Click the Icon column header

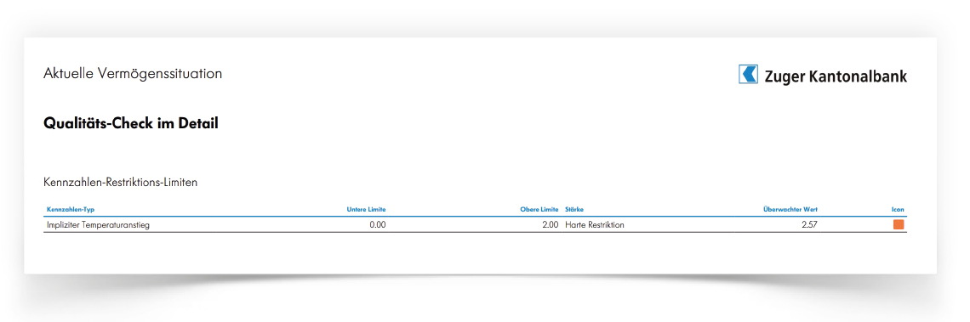point(898,210)
